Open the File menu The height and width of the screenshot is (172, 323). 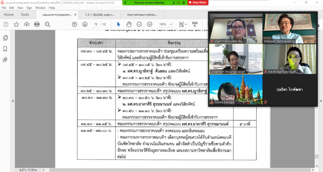point(4,8)
